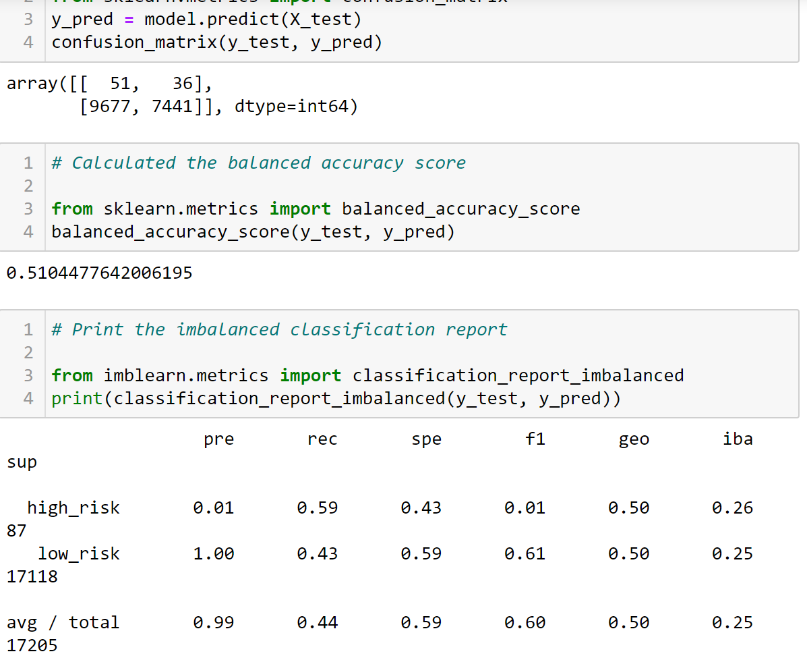
Task: Click the 'geo' column header
Action: click(634, 439)
